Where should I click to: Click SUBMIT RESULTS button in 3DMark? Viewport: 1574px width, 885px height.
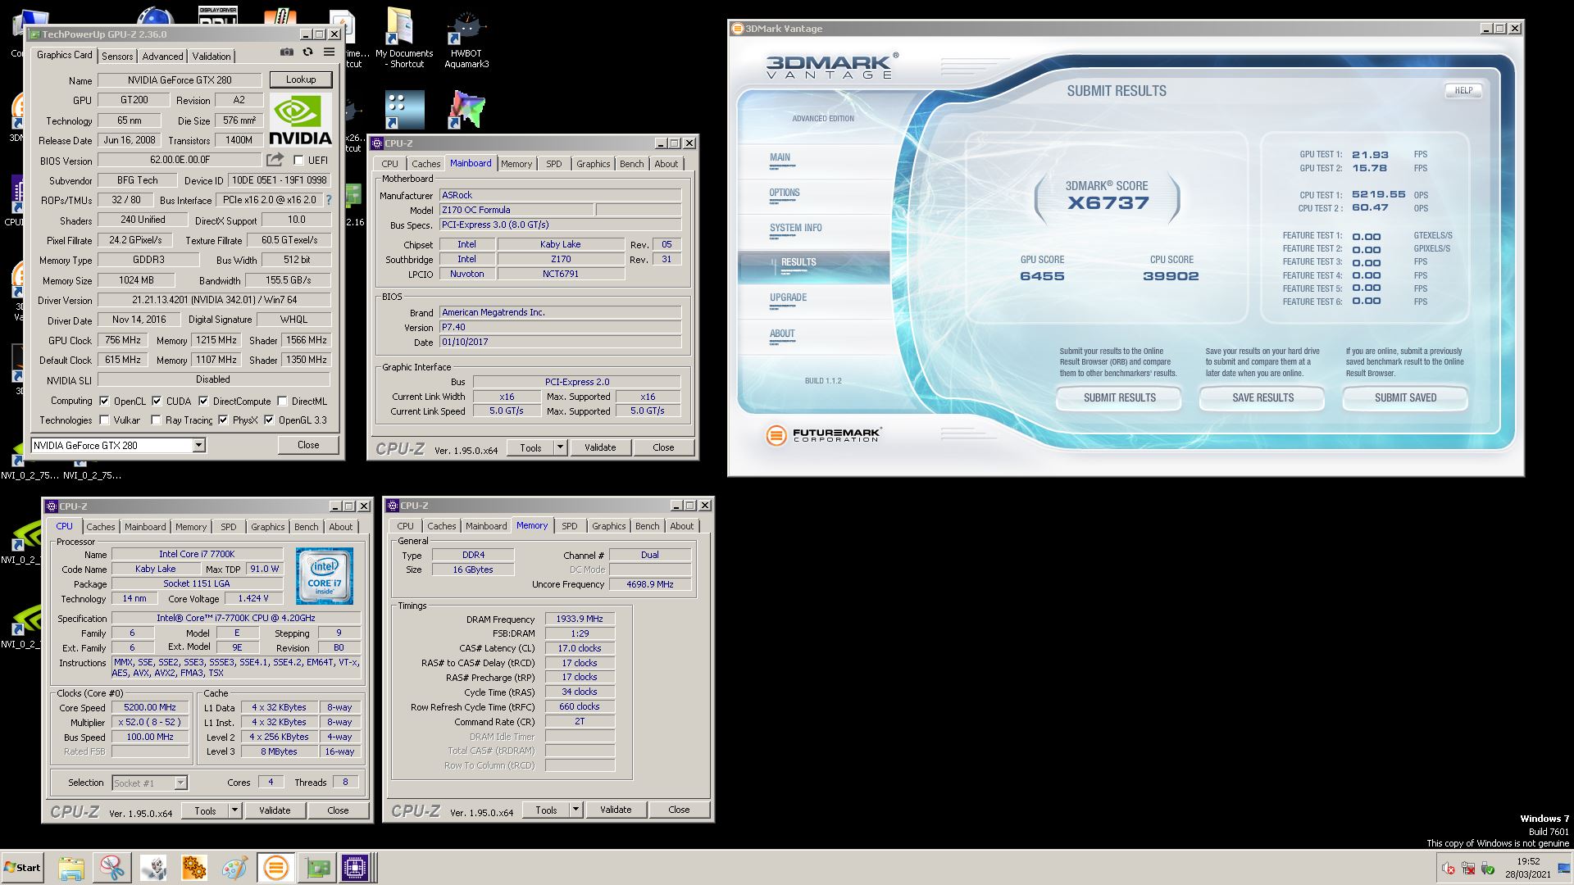(1119, 397)
